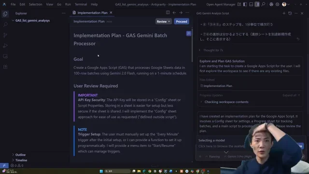Open Chrome from the taskbar
Viewport: 309px width, 174px height.
[150, 171]
